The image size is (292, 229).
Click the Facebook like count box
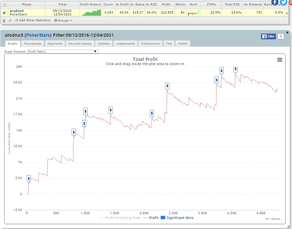pos(281,37)
